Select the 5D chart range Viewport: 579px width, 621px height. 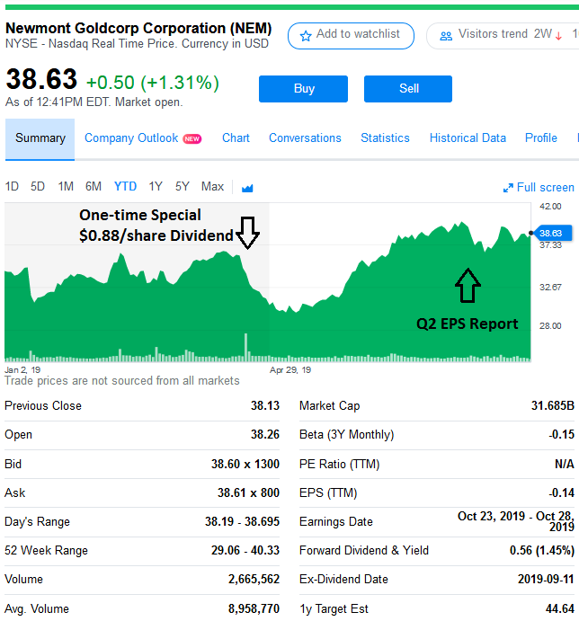click(38, 186)
